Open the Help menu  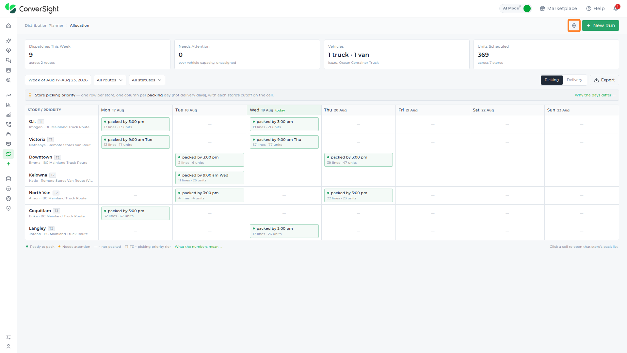[595, 8]
